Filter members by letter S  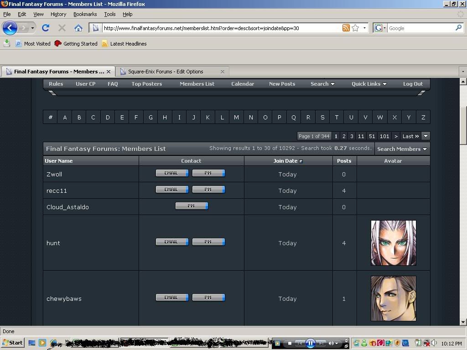[322, 117]
